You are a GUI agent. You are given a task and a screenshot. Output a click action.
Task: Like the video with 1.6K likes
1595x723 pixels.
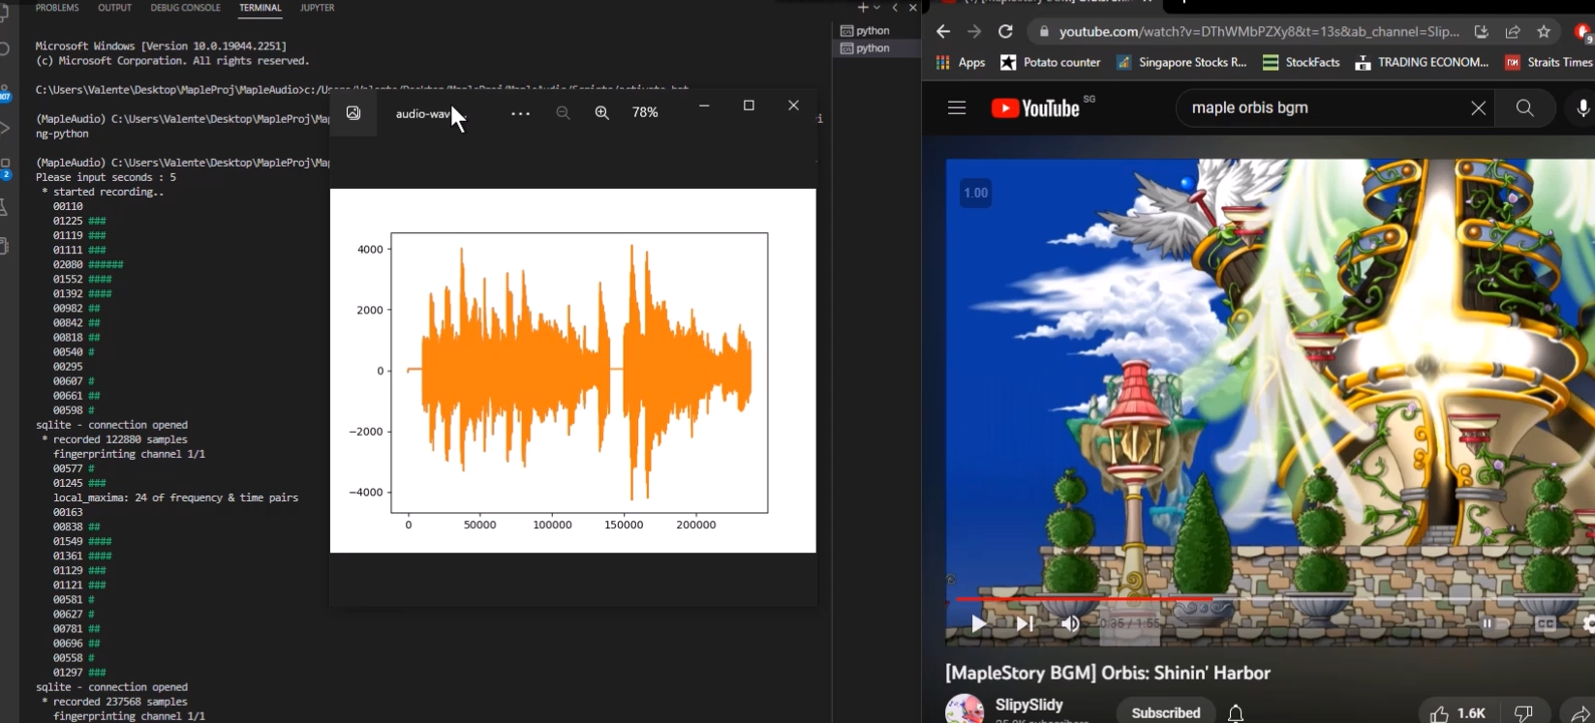(x=1457, y=713)
